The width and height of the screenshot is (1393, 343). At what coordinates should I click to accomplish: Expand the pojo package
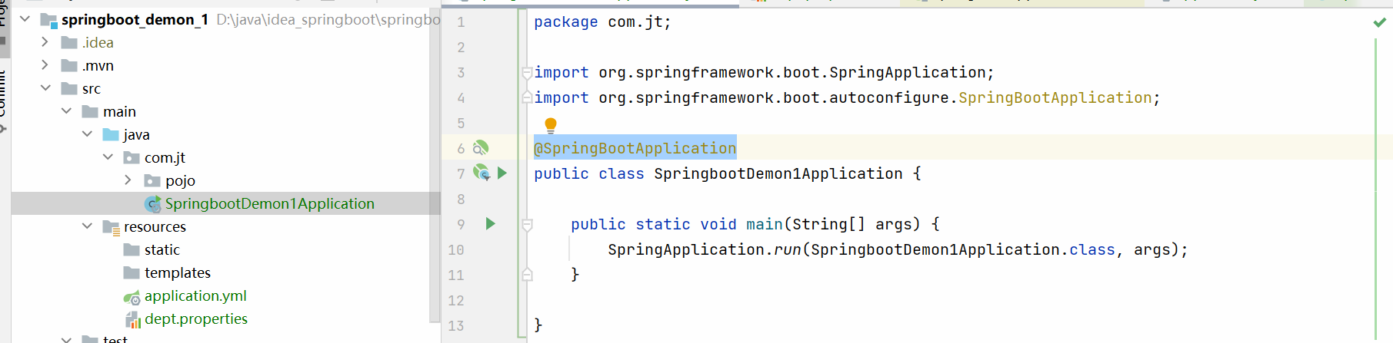(x=128, y=180)
